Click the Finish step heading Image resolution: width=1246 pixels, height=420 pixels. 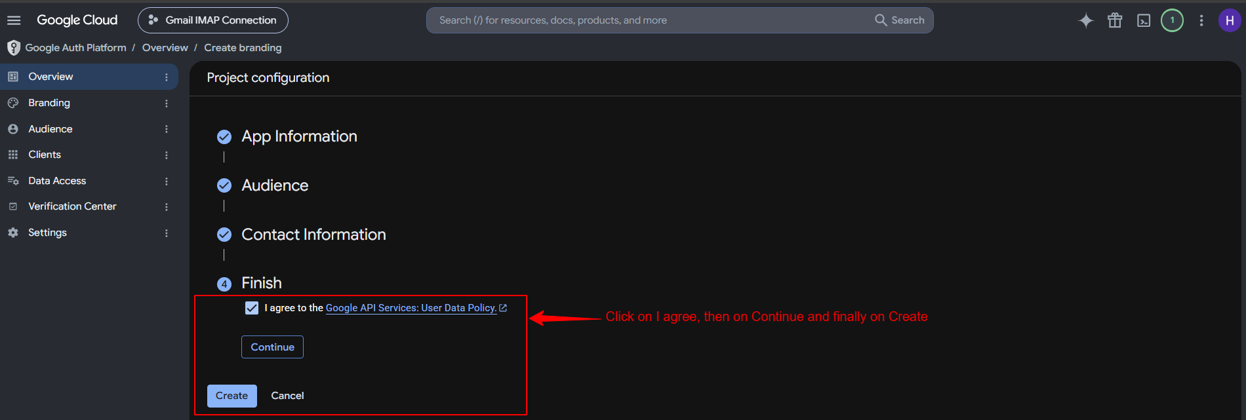coord(262,283)
